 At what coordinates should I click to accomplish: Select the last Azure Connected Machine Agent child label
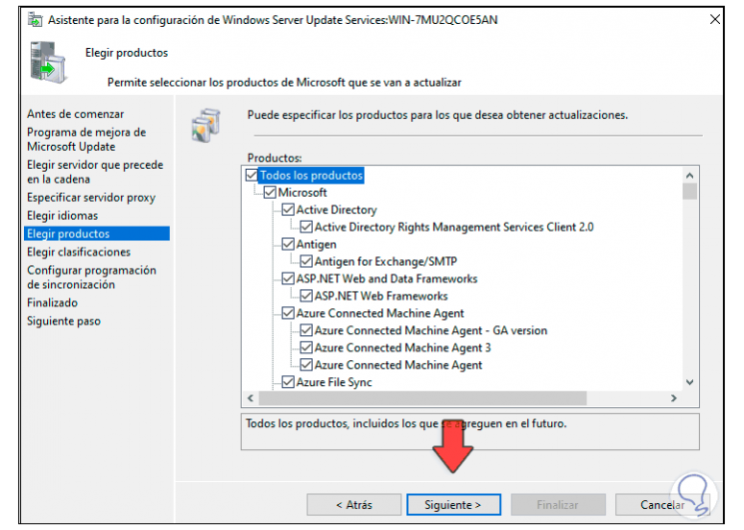398,365
